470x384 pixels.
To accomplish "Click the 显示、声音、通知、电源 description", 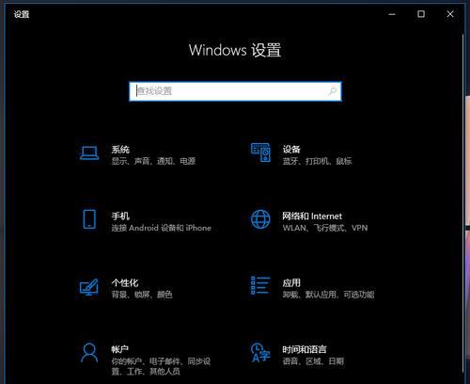I will tap(153, 161).
